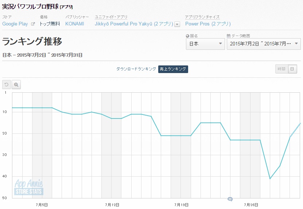
Task: Click the アプリフランチャイズ label
Action: [x=202, y=17]
